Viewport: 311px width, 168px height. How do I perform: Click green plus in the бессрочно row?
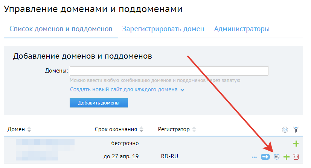click(296, 143)
